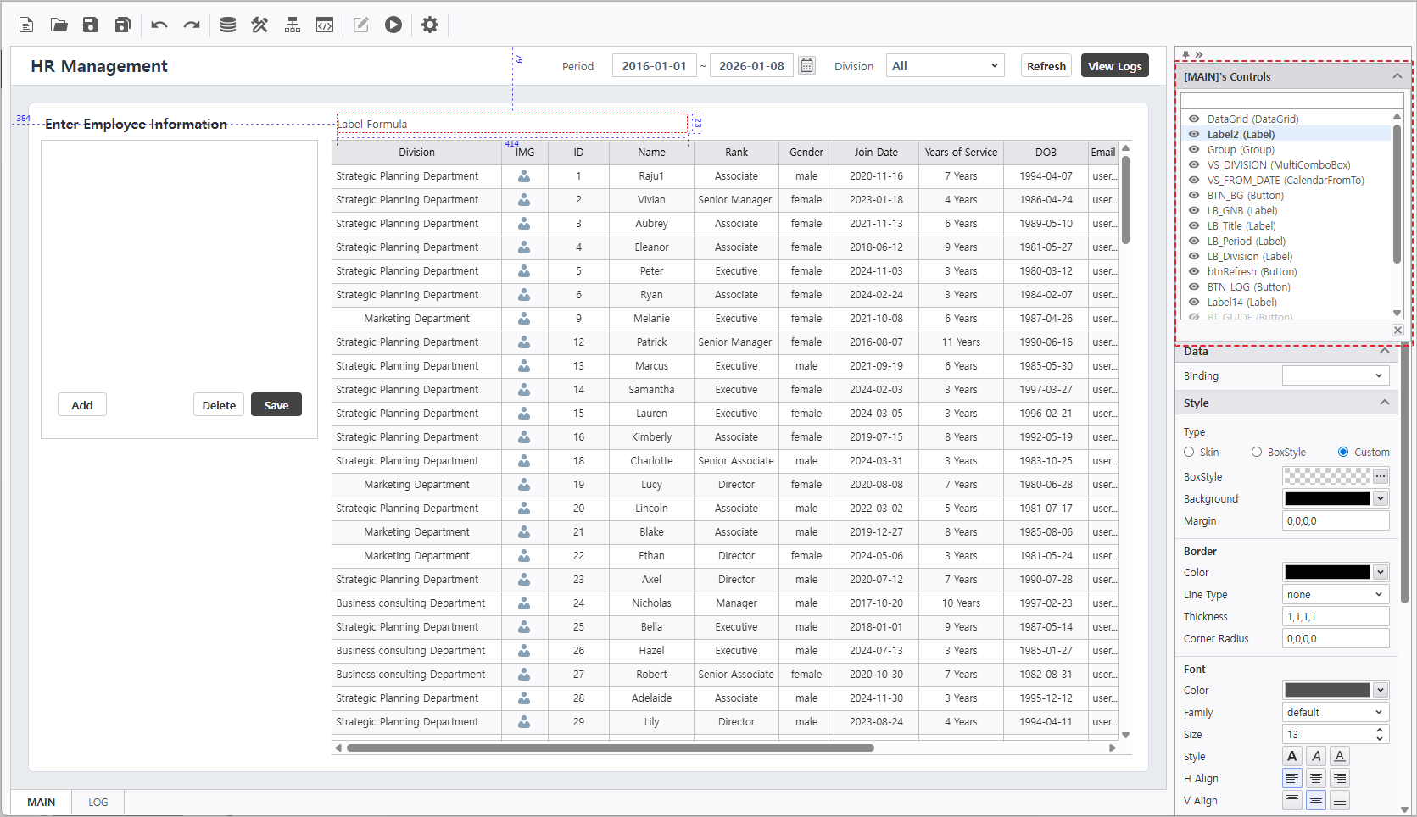Click the Save All toolbar icon
This screenshot has width=1417, height=817.
[123, 25]
